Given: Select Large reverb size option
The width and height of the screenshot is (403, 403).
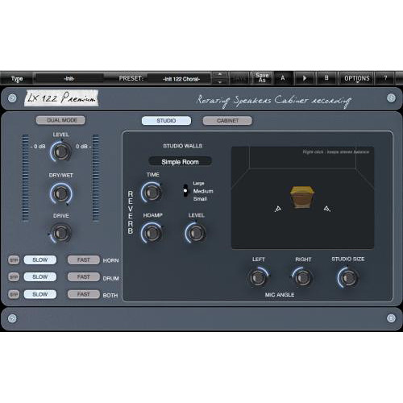Looking at the screenshot, I should [198, 183].
